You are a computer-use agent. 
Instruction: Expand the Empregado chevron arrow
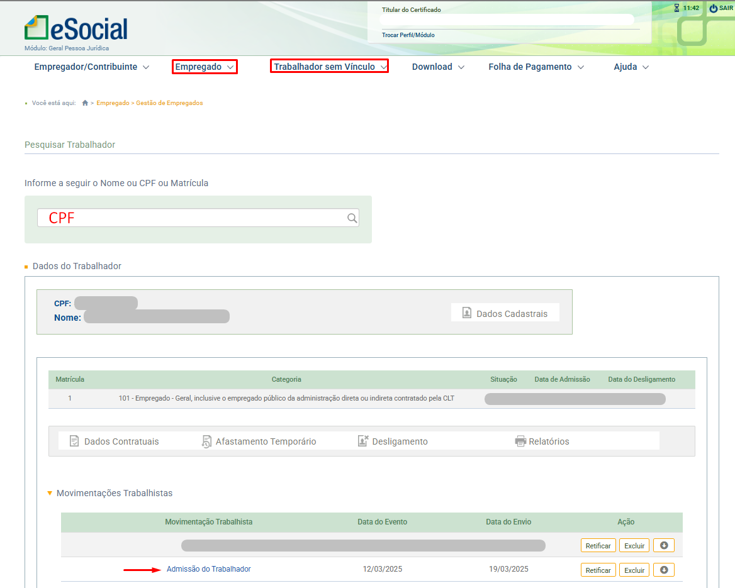pos(230,67)
